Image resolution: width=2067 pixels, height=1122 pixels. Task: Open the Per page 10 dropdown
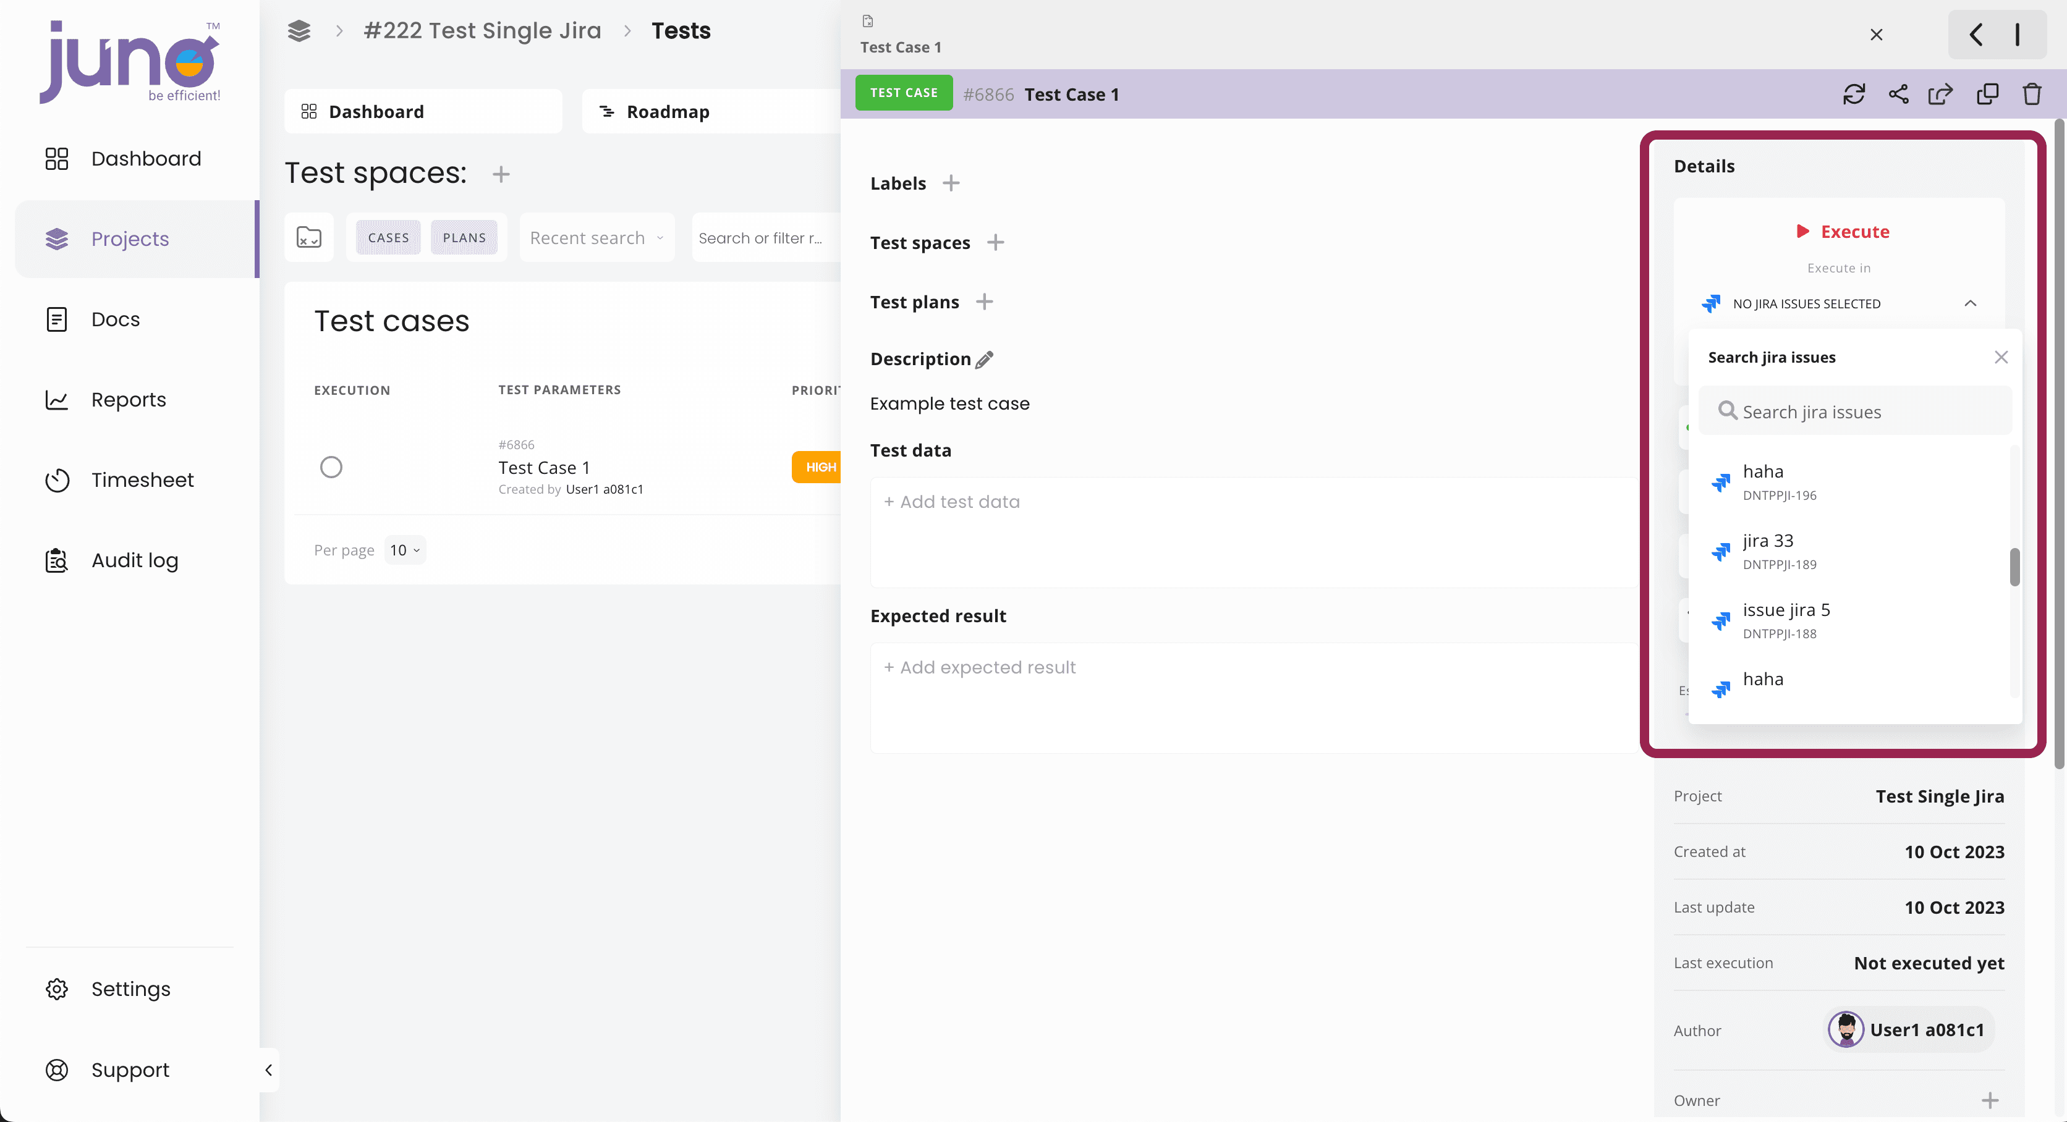[404, 550]
